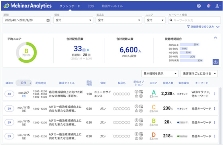Click the document icon in the score D row
Viewport: 223px width, 145px height.
141,134
